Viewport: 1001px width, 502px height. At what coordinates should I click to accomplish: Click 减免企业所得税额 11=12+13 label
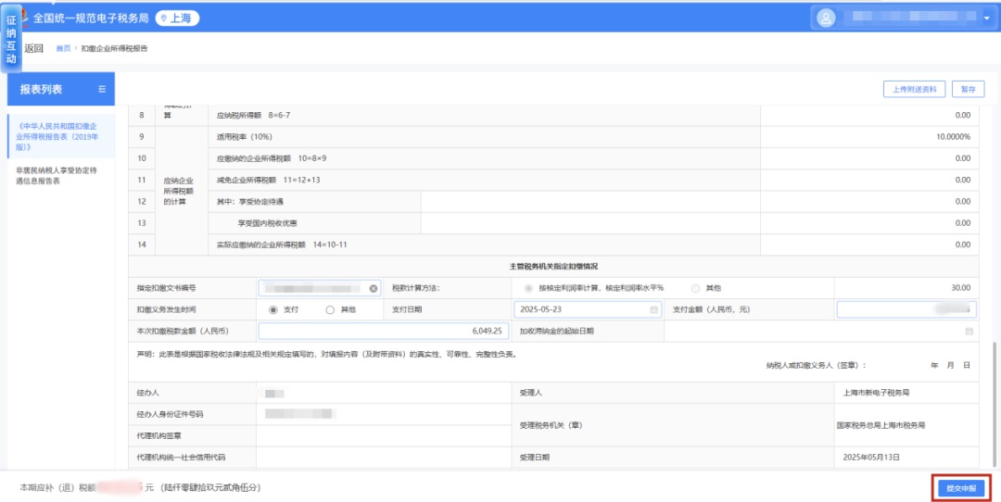pos(268,180)
